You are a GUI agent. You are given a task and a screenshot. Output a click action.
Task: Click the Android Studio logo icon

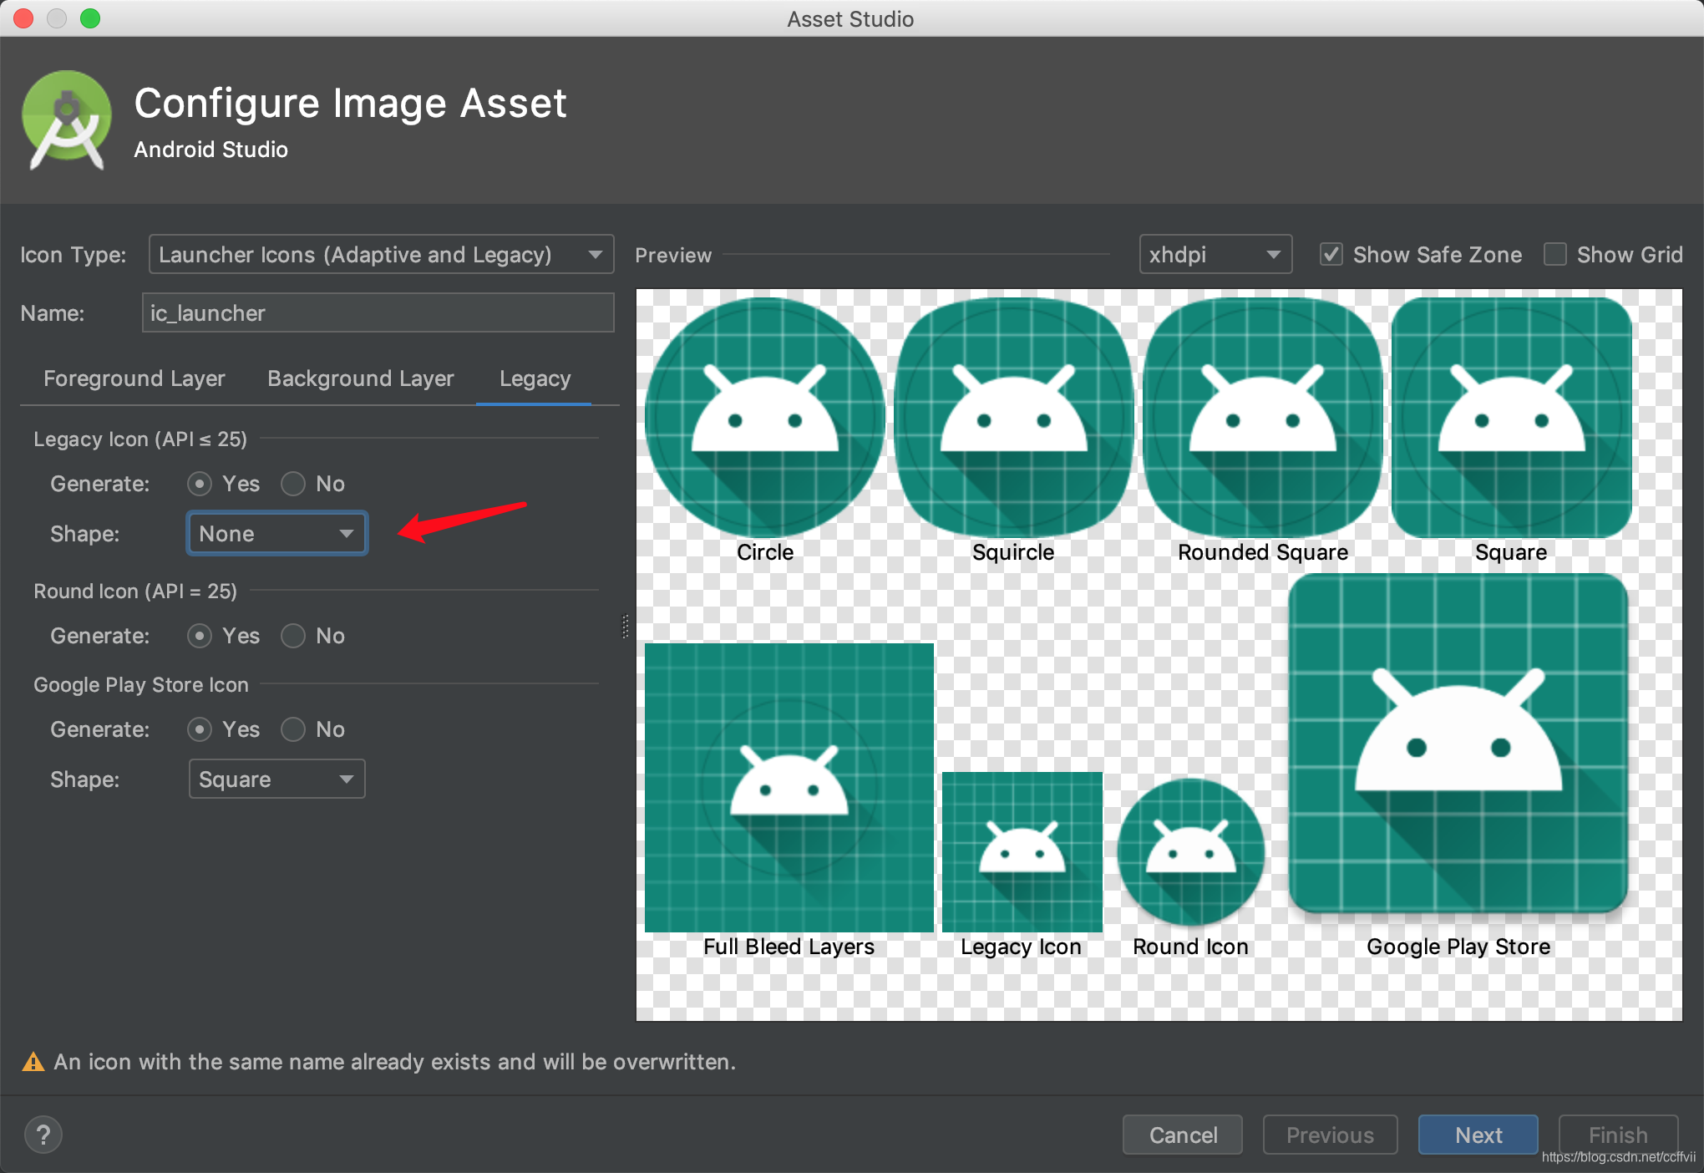[67, 120]
